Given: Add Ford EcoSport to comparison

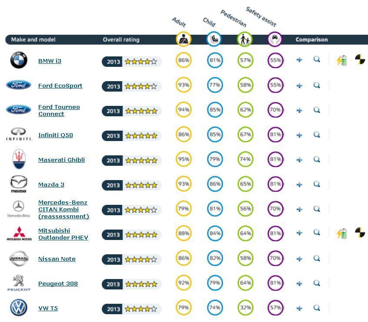Looking at the screenshot, I should point(299,85).
